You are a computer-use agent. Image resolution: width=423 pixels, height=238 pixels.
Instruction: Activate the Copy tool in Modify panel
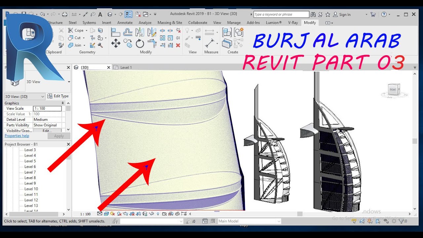(128, 43)
